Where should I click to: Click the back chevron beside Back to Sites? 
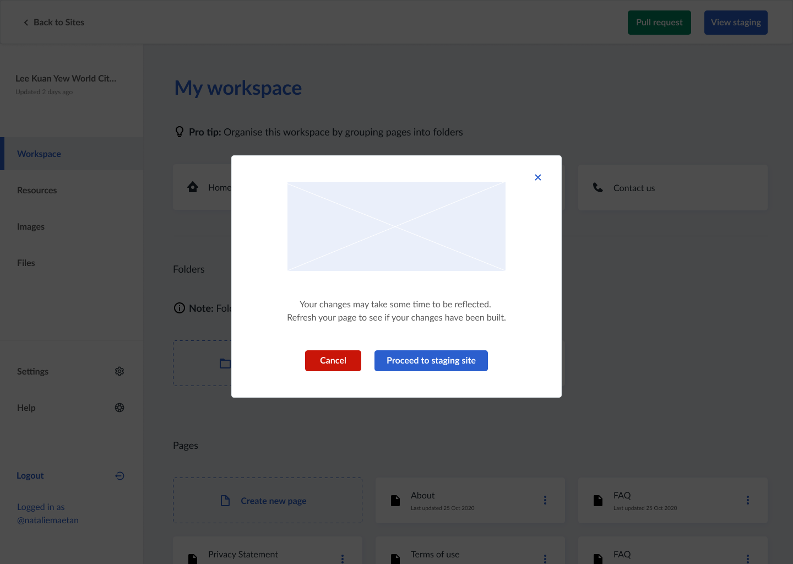[x=26, y=22]
